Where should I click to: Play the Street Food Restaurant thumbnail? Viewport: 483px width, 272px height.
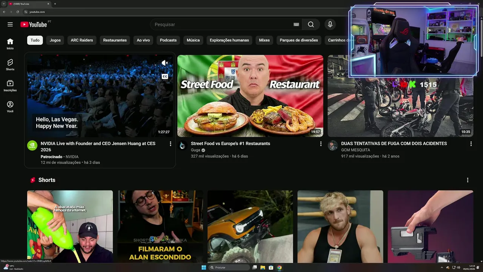click(x=250, y=96)
